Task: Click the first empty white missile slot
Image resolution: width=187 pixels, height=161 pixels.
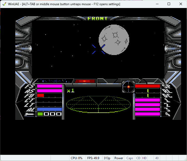Action: 46,114
